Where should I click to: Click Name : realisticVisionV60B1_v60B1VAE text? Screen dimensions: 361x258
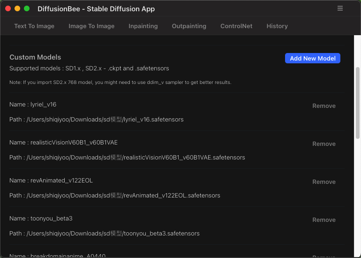click(x=64, y=143)
